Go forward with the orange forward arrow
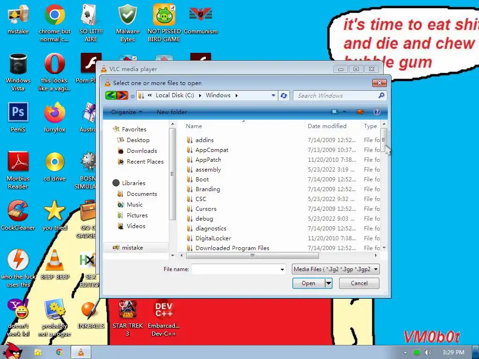This screenshot has height=359, width=479. pyautogui.click(x=123, y=95)
